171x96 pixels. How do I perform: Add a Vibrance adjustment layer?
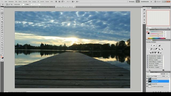(149, 49)
